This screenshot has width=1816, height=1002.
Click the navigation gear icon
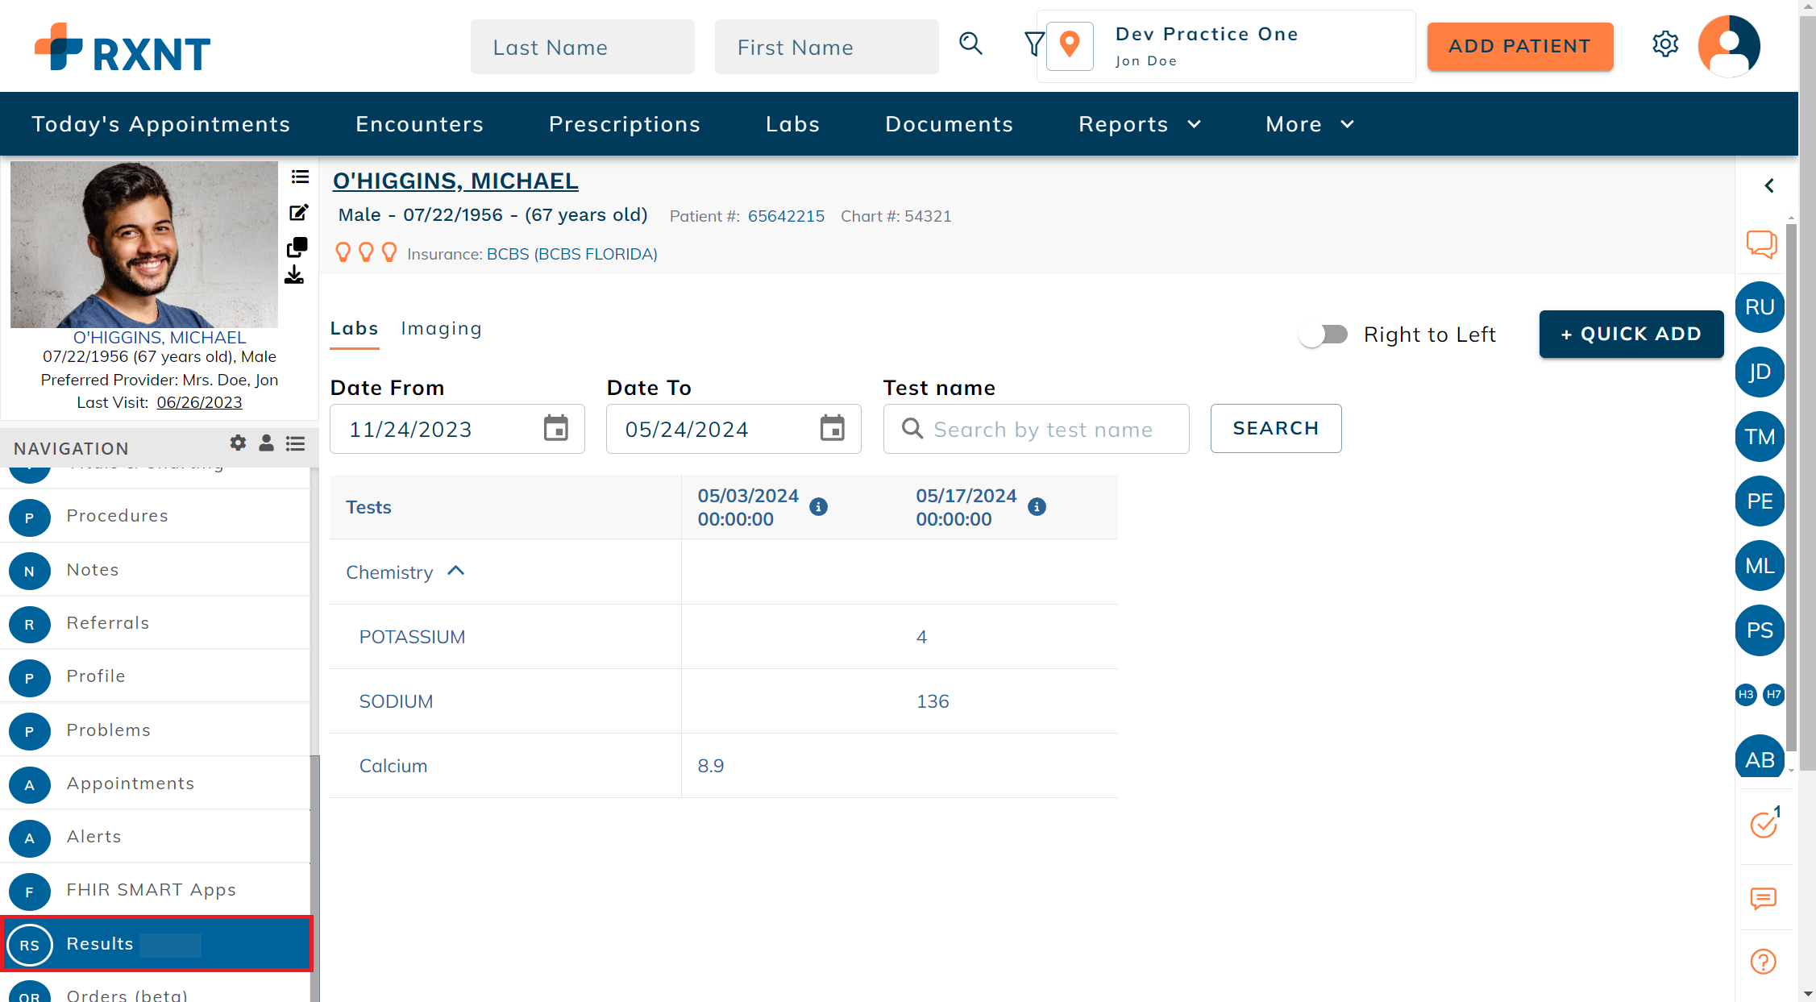point(238,443)
